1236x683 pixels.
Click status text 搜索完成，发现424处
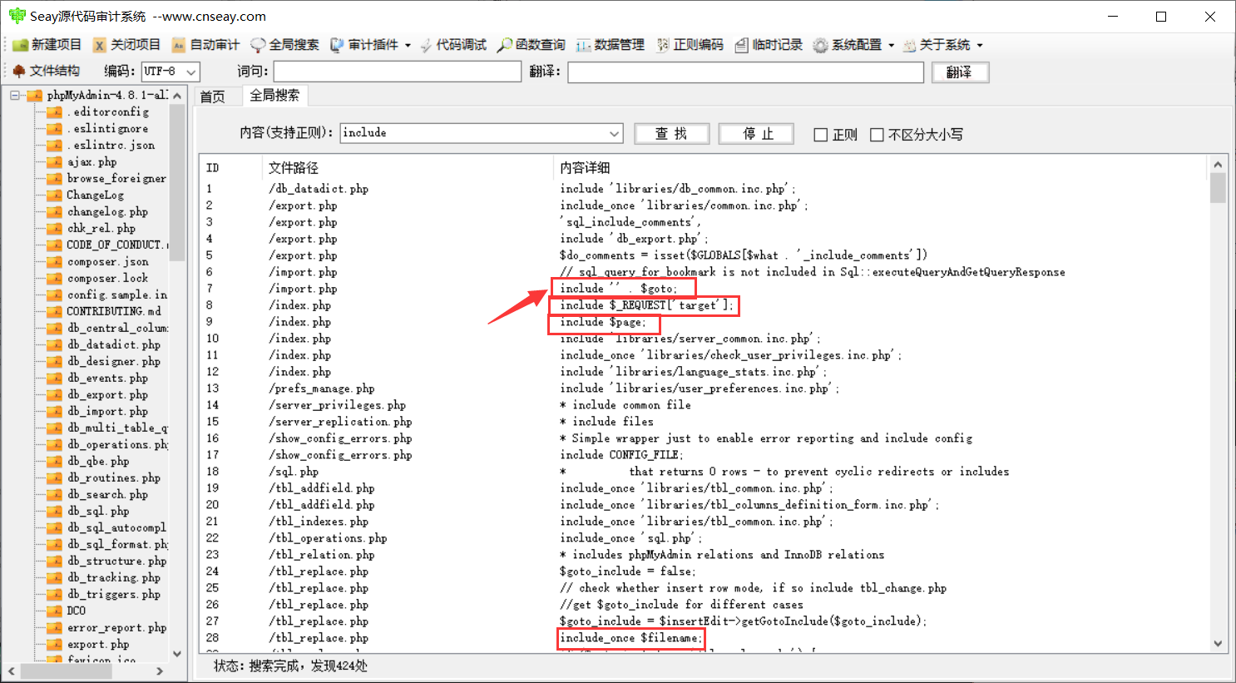(309, 666)
